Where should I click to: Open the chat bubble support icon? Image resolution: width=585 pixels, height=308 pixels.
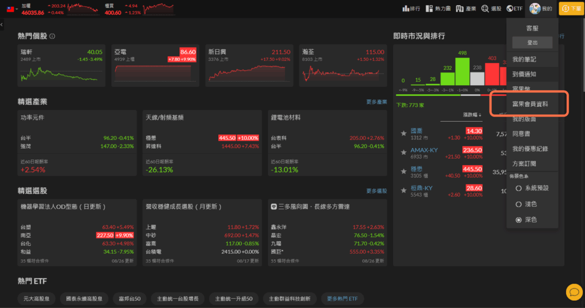coord(574,292)
